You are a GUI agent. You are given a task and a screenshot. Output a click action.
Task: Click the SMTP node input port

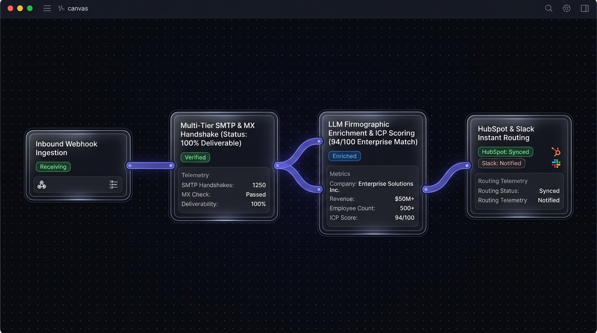tap(171, 166)
